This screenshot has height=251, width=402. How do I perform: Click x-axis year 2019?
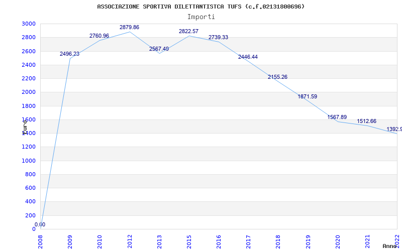308,242
